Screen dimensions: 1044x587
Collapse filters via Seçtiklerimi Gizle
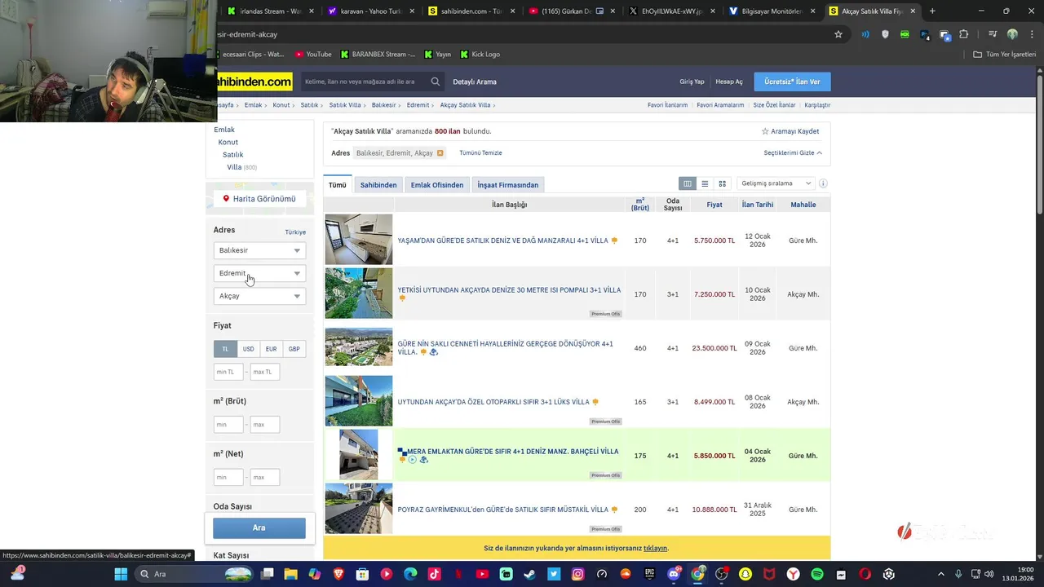(x=793, y=153)
